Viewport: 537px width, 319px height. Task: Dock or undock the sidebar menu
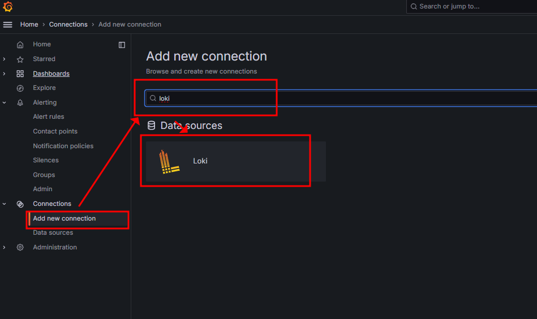point(122,45)
